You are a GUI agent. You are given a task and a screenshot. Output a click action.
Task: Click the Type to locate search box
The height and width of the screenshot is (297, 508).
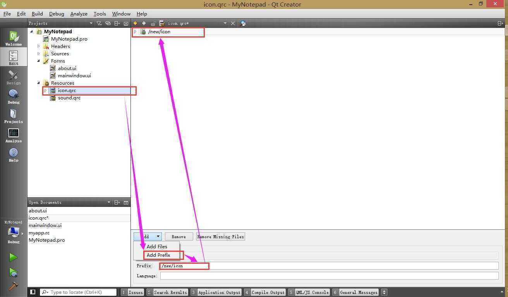(x=79, y=292)
